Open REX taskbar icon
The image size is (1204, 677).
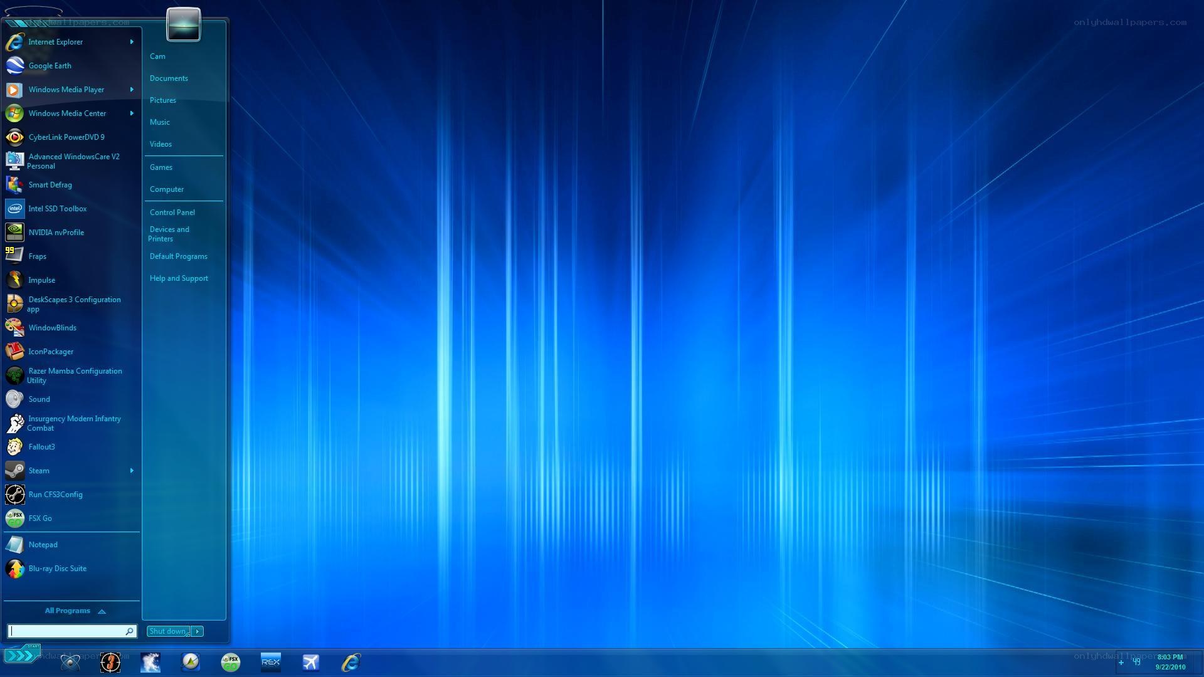pyautogui.click(x=271, y=662)
